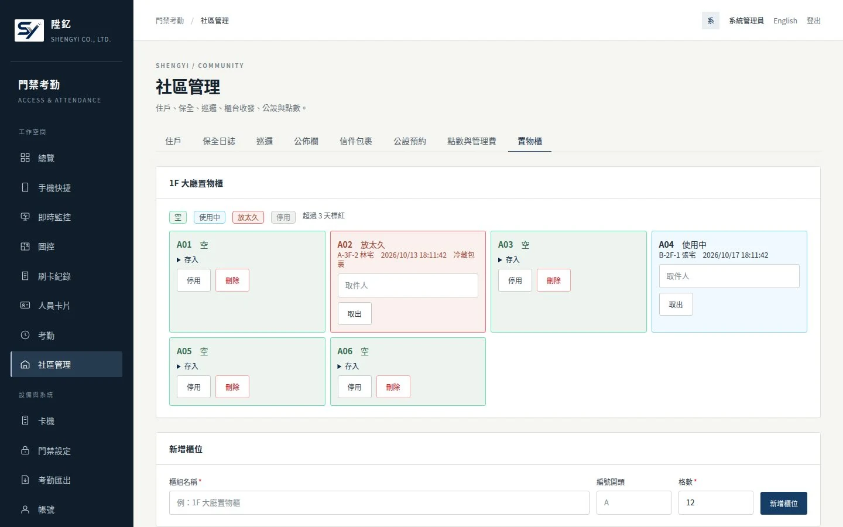This screenshot has height=527, width=843.
Task: Delete locker A01 with 刪除
Action: [232, 280]
